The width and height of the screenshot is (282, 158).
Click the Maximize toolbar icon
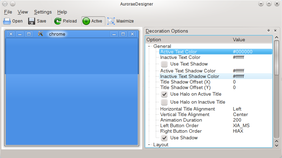[111, 21]
